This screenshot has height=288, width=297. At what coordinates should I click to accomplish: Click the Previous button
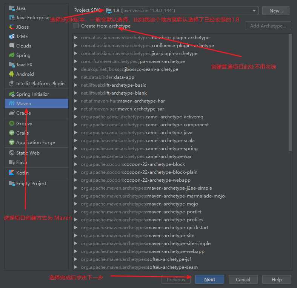[176, 279]
